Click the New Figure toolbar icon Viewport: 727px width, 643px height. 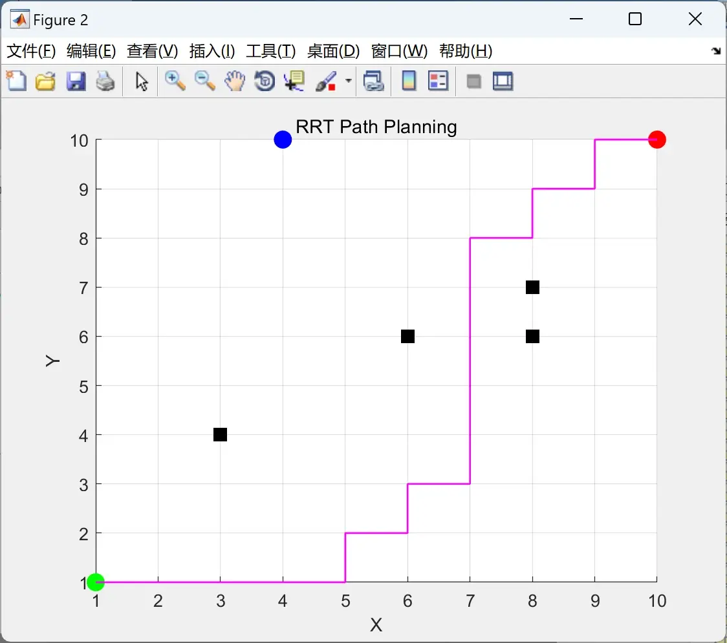click(x=16, y=81)
